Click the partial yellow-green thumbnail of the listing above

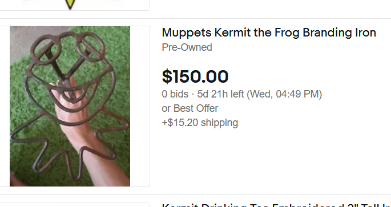(x=70, y=5)
